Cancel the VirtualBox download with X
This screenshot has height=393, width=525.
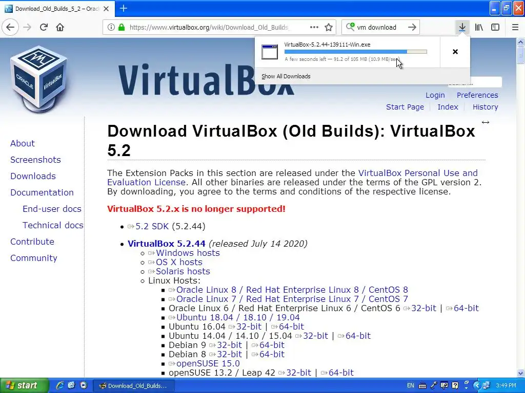[x=455, y=52]
